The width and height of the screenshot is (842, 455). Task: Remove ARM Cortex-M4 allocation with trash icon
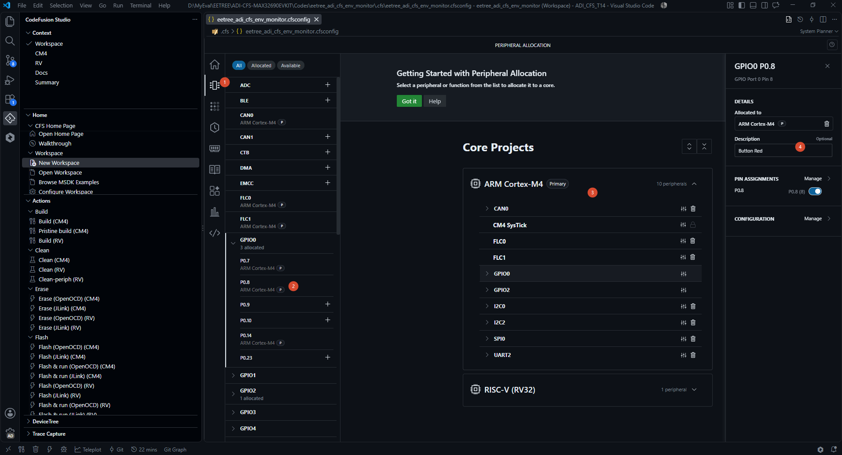[827, 124]
